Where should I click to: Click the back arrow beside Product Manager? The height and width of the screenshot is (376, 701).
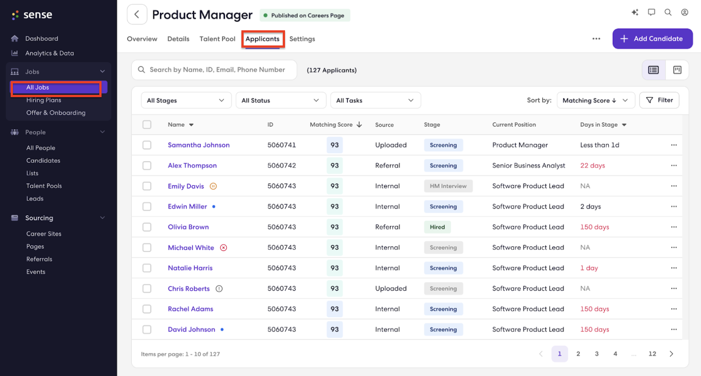click(x=137, y=15)
